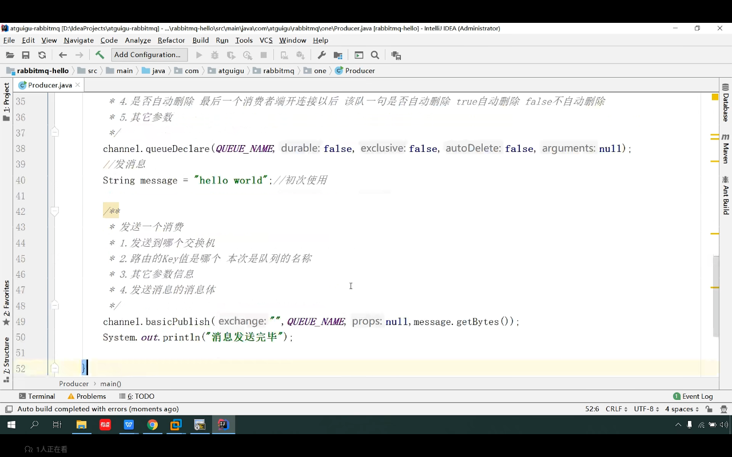732x457 pixels.
Task: Click main() in the editor breadcrumb
Action: pos(111,384)
